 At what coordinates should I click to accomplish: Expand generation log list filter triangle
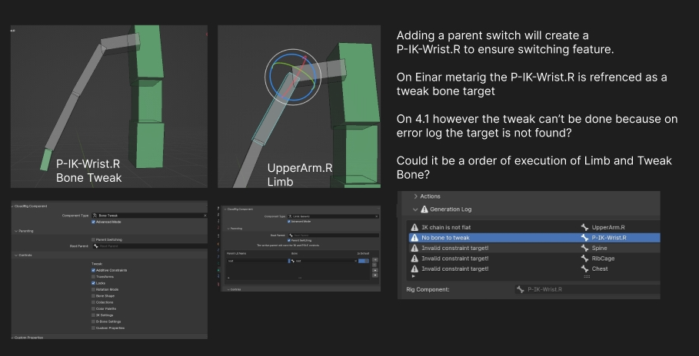coord(413,276)
